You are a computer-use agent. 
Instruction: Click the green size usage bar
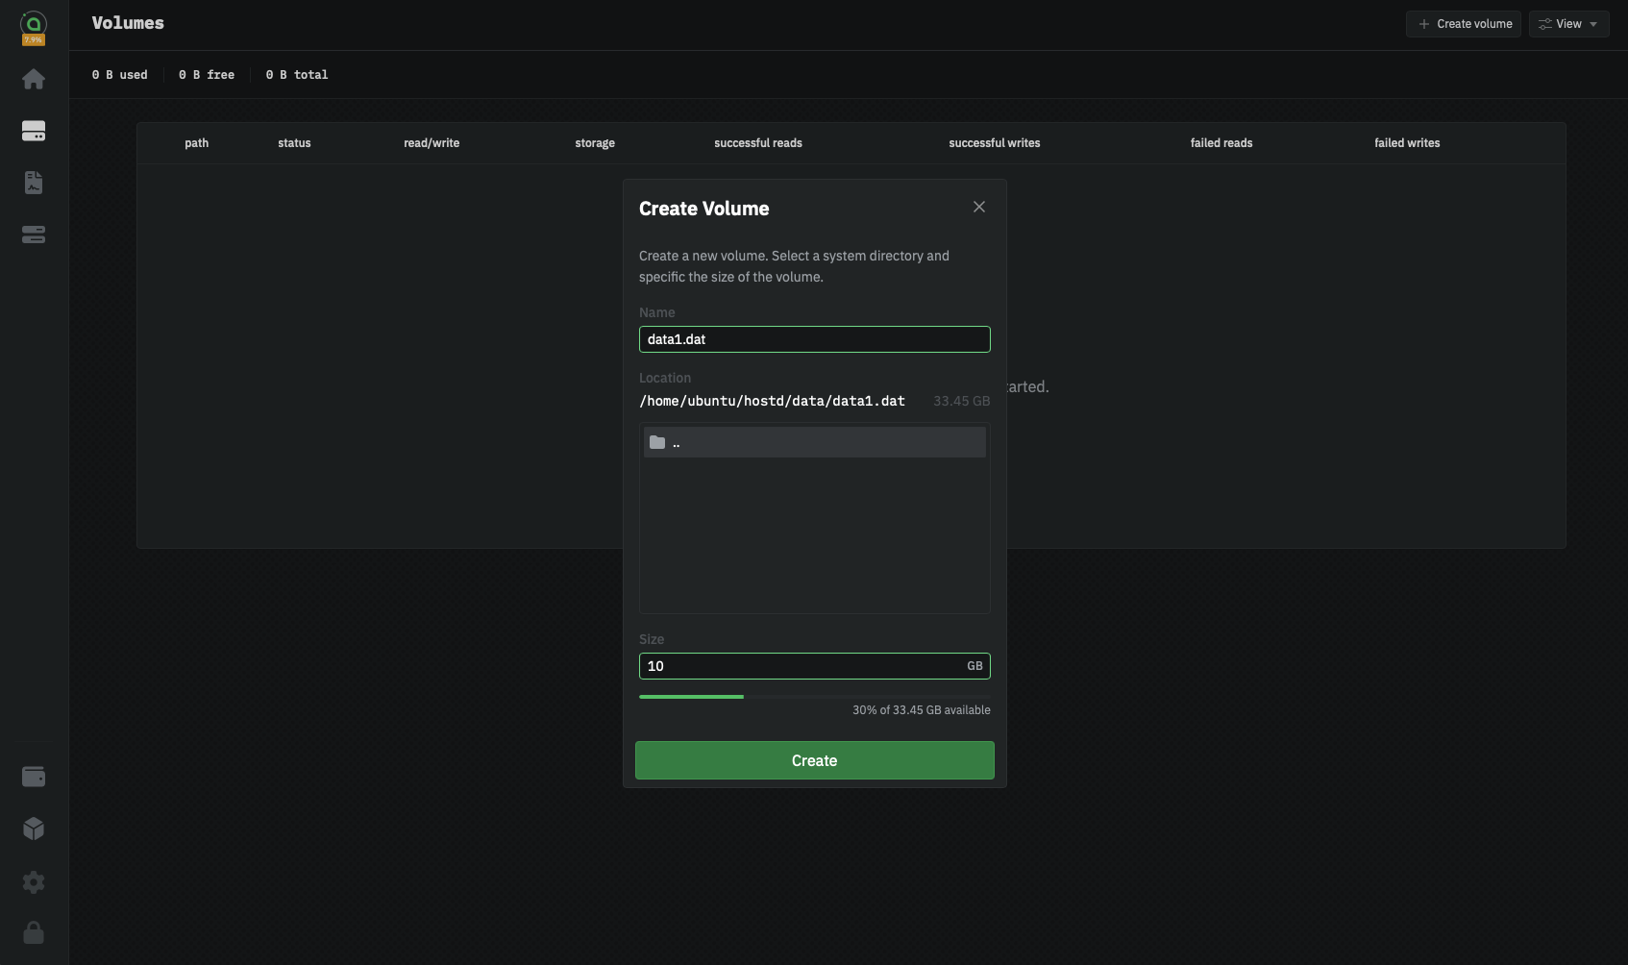692,696
